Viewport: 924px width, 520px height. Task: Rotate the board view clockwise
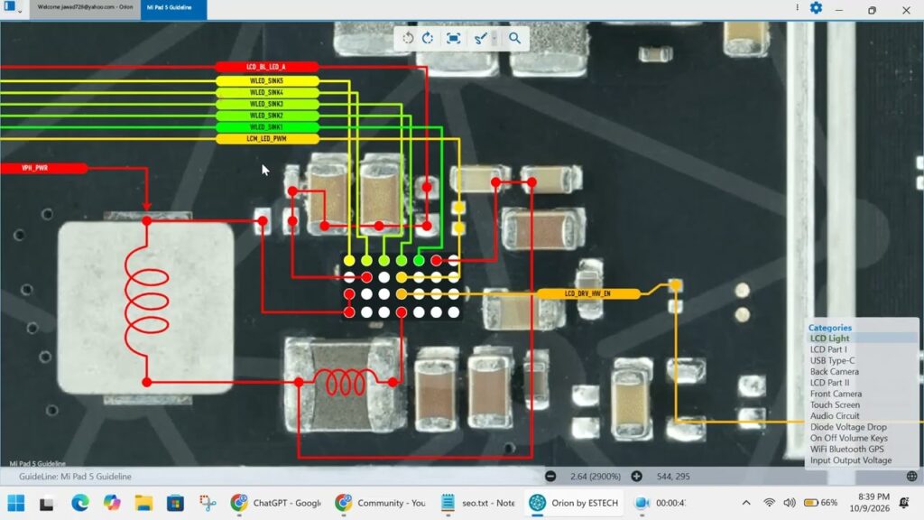tap(429, 38)
